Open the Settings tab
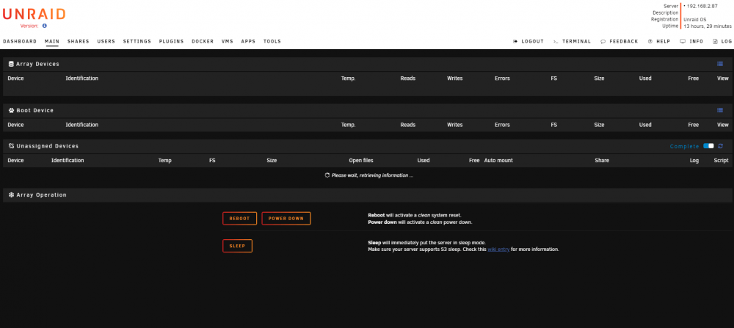 137,41
